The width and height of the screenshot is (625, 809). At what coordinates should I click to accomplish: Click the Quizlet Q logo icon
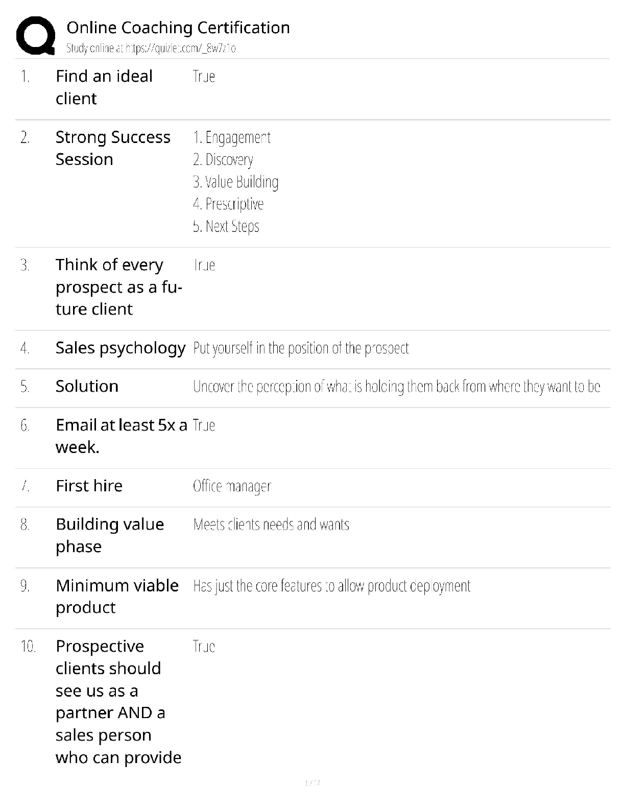[x=36, y=35]
